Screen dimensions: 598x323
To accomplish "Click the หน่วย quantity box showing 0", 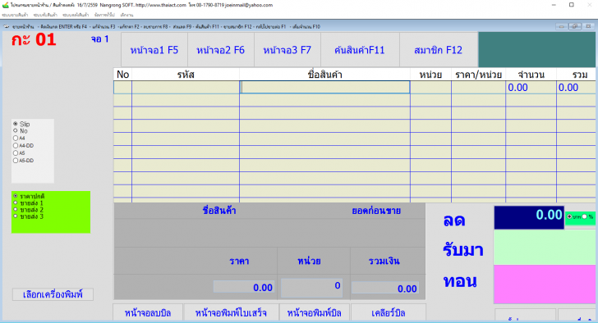I will click(311, 287).
